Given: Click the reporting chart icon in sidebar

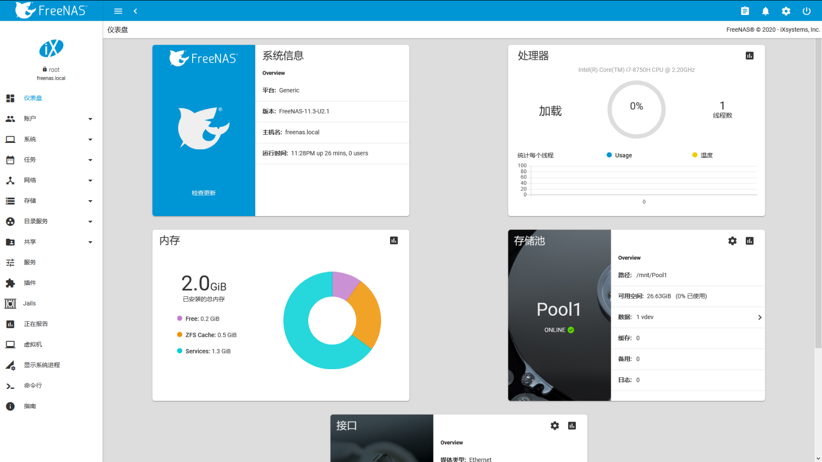Looking at the screenshot, I should coord(10,324).
